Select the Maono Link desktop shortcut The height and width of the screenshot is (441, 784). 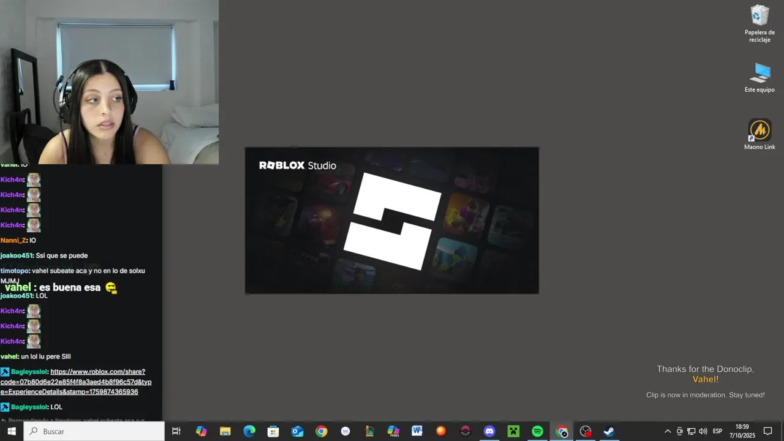click(x=759, y=135)
